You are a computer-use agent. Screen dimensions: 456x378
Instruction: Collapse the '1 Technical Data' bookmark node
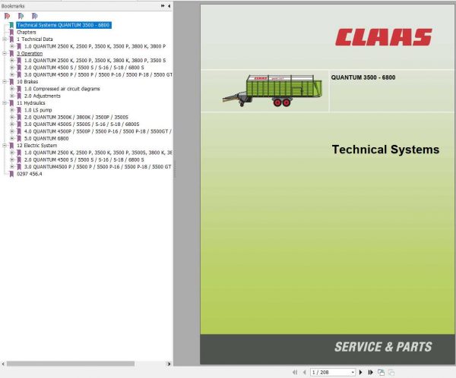[x=5, y=39]
